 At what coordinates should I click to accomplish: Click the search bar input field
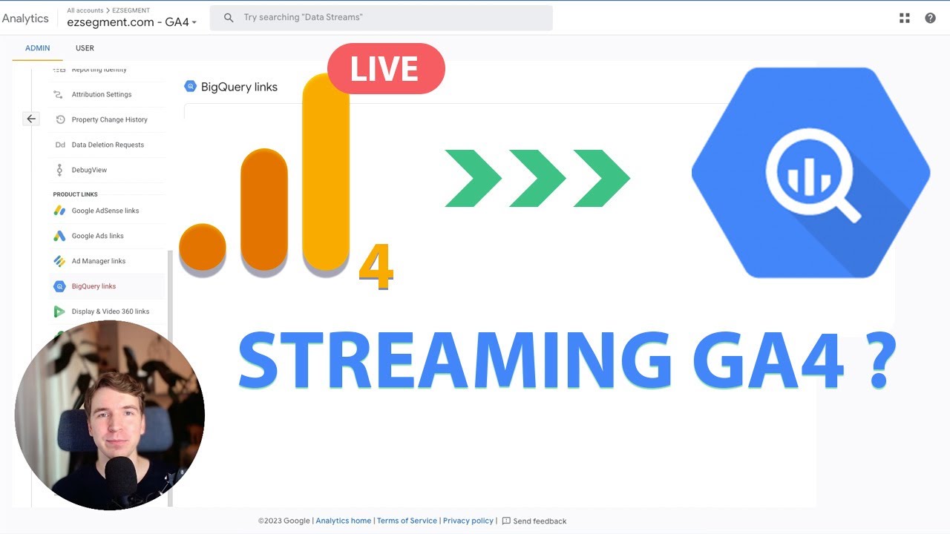coord(381,18)
